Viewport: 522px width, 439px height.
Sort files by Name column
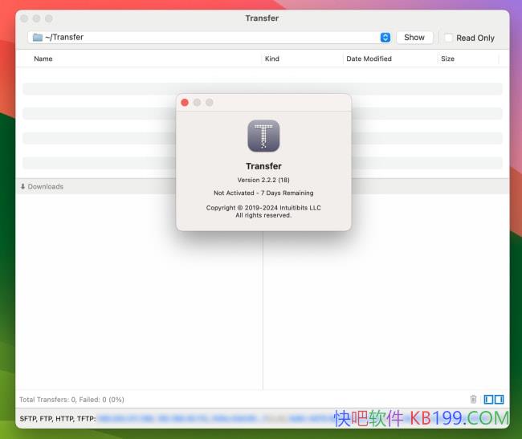(x=43, y=59)
